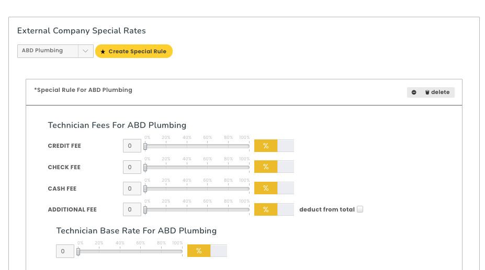485x270 pixels.
Task: Open the ABD Plumbing company dropdown
Action: coord(48,51)
